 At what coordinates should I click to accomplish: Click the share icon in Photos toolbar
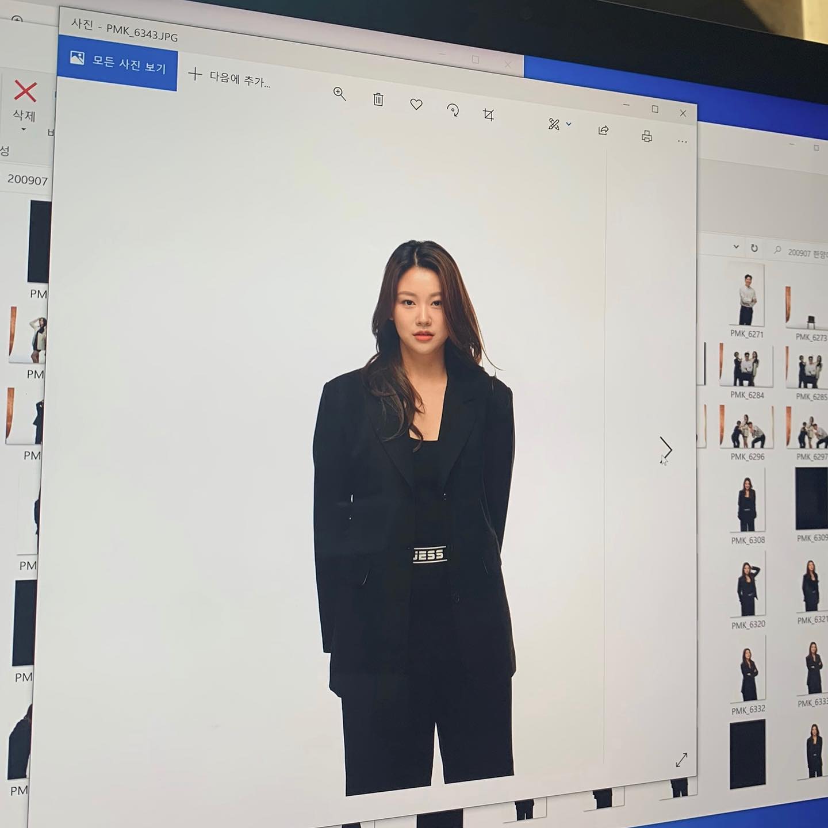coord(603,131)
